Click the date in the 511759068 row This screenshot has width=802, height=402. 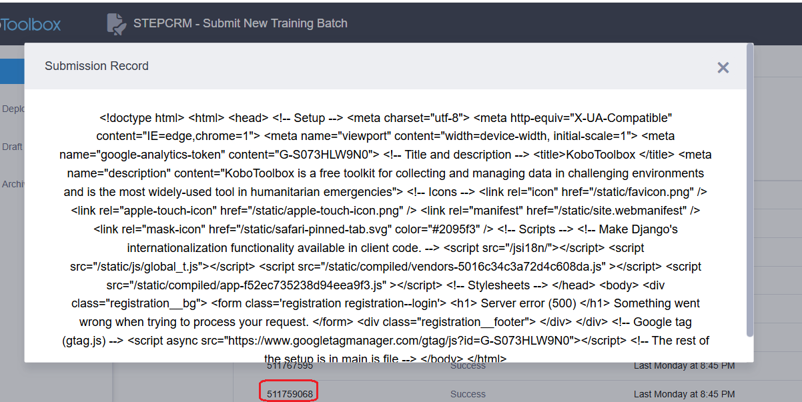click(685, 394)
